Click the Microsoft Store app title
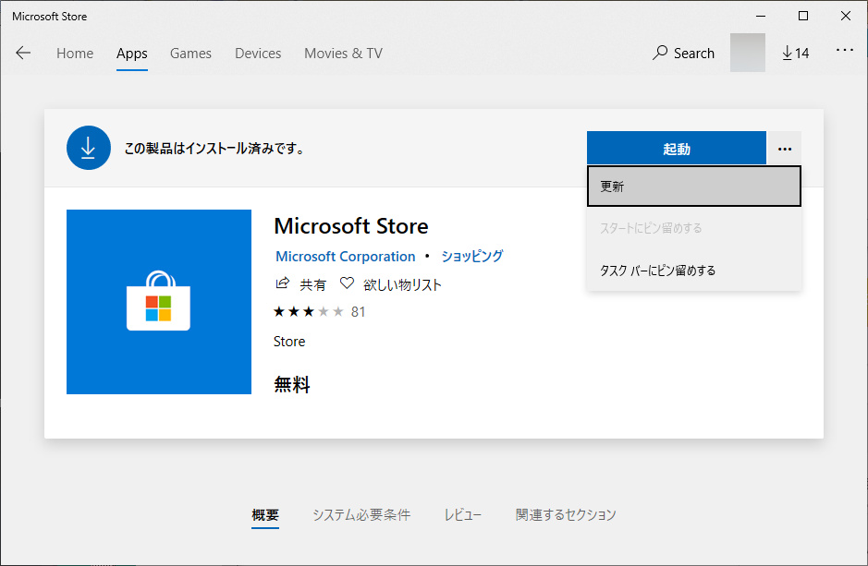 pos(351,226)
